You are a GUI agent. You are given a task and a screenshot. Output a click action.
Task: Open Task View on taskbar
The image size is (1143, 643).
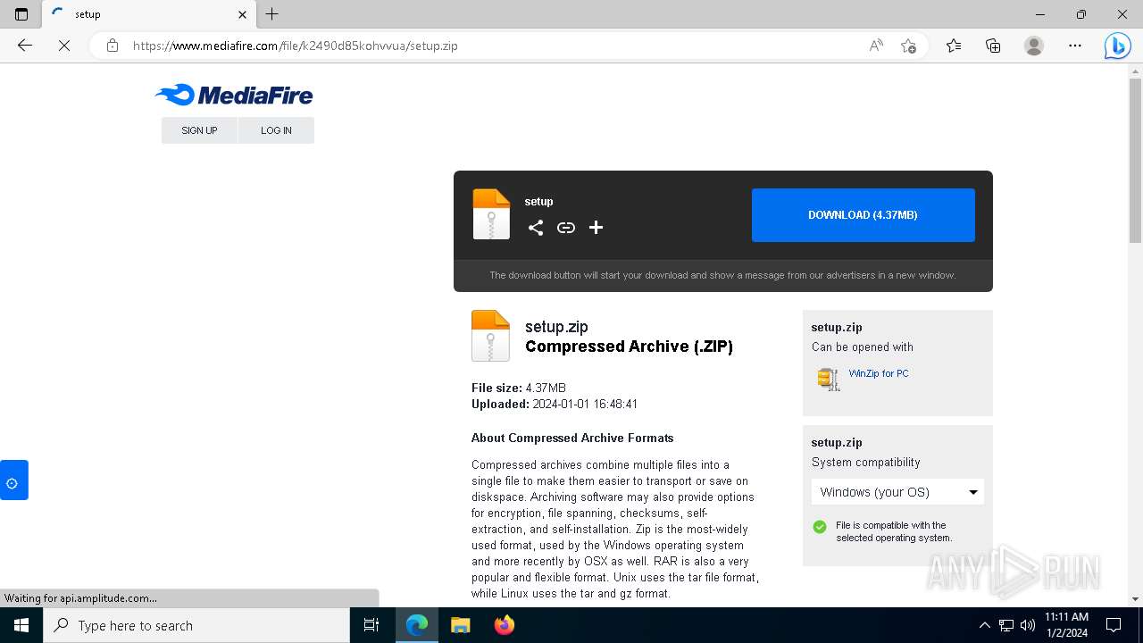click(x=371, y=625)
